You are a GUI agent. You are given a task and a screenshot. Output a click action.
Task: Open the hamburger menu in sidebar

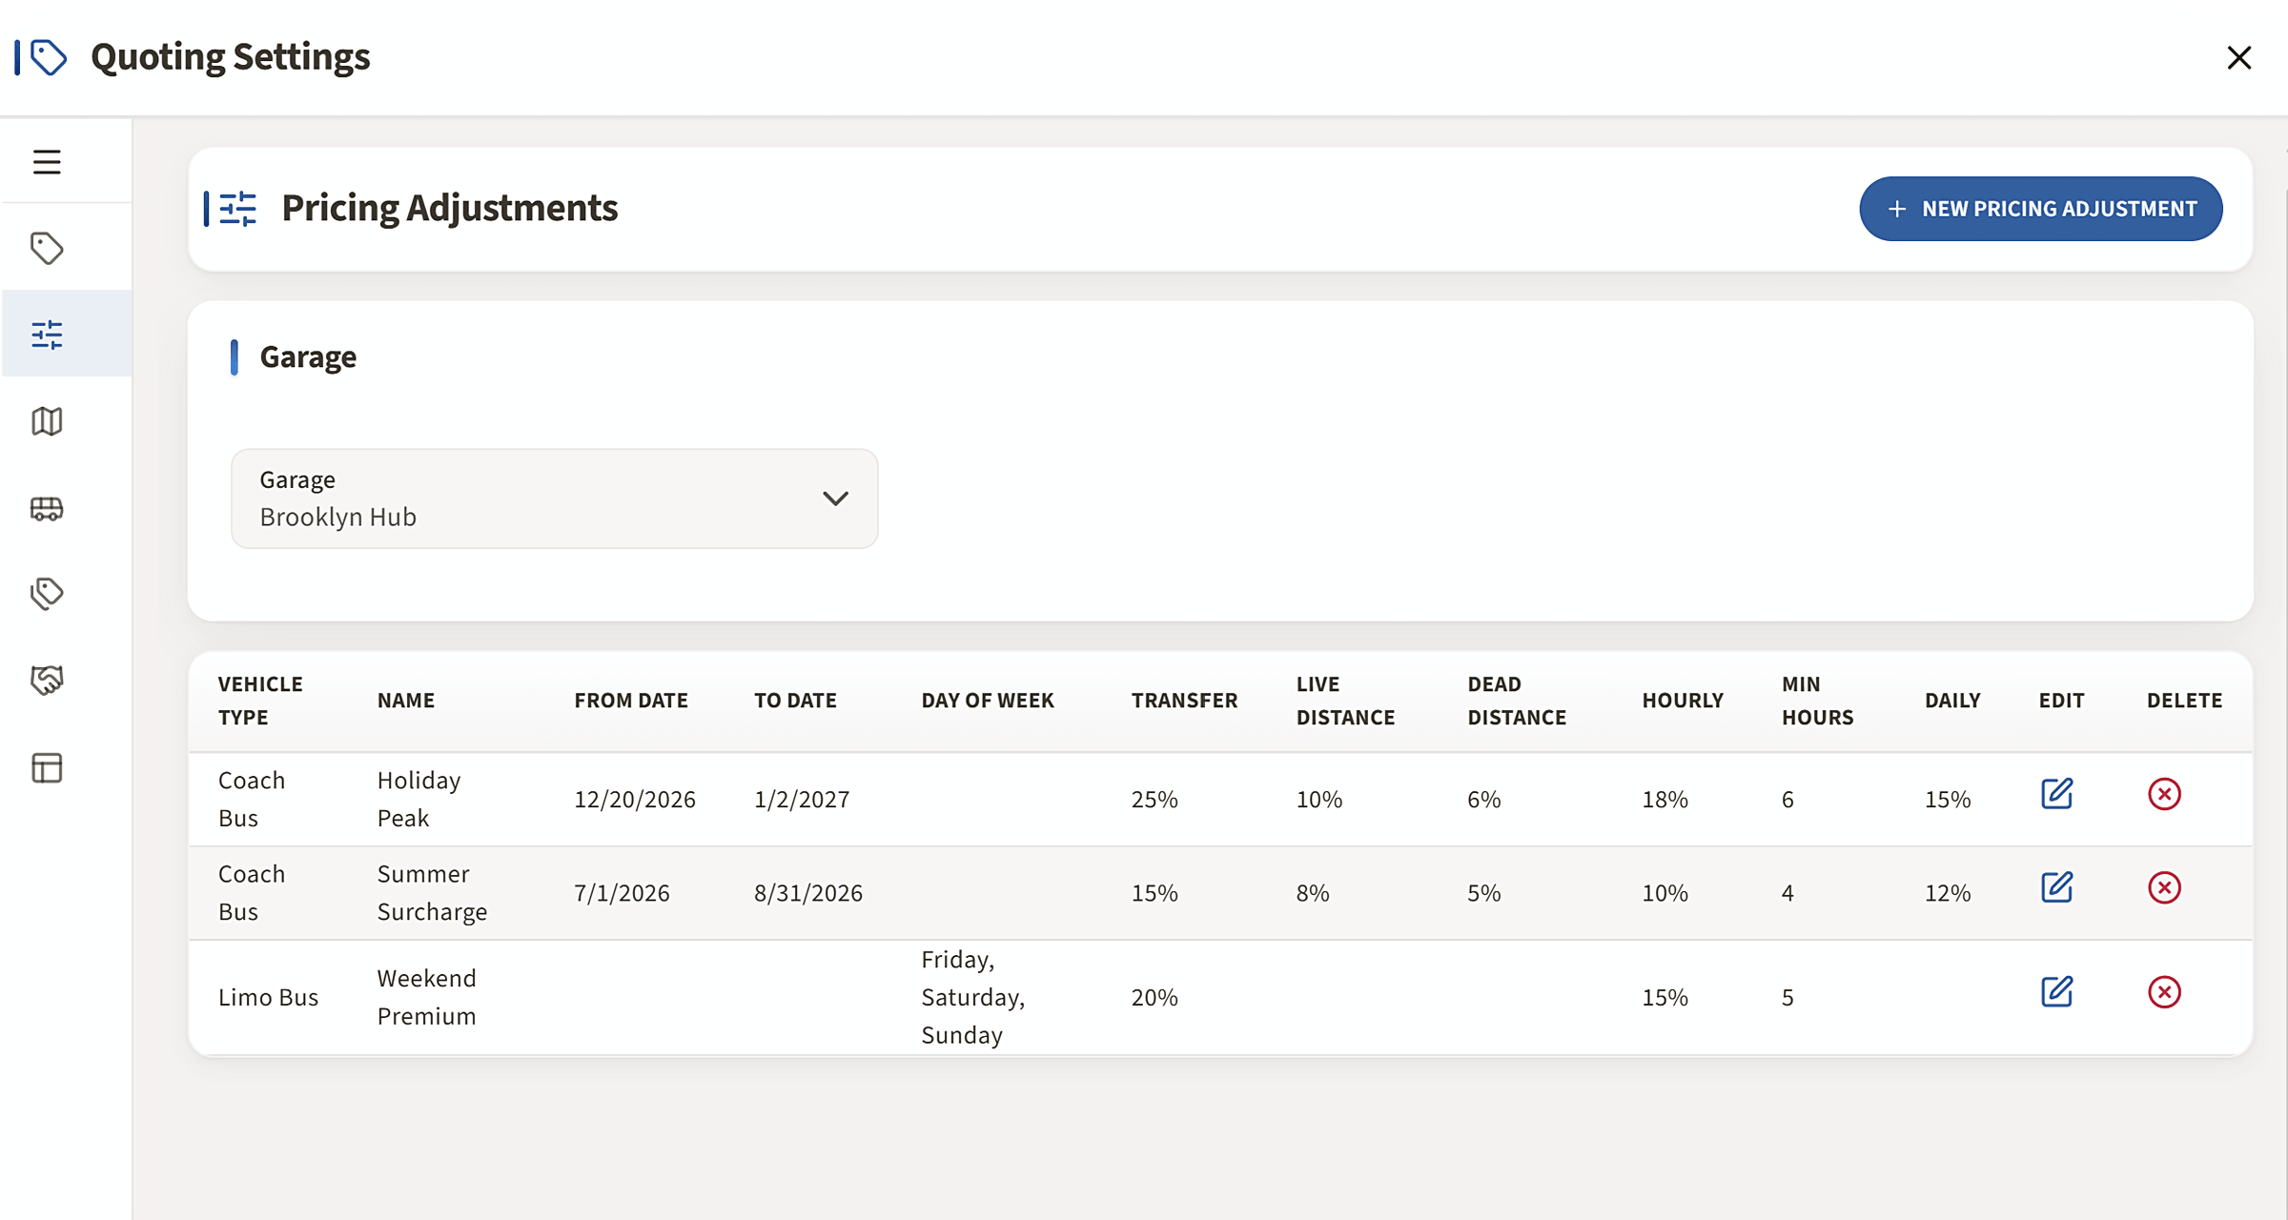tap(47, 162)
